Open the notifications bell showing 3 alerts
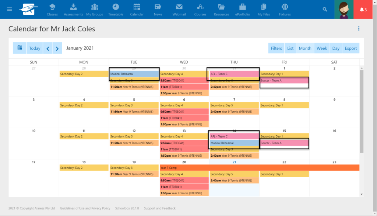The width and height of the screenshot is (377, 216). 364,9
